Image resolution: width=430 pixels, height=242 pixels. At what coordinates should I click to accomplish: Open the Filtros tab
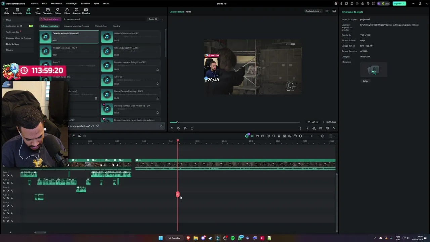[x=67, y=11]
